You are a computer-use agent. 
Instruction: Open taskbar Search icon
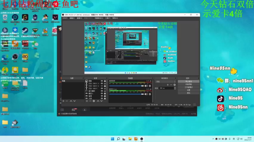(x=118, y=139)
